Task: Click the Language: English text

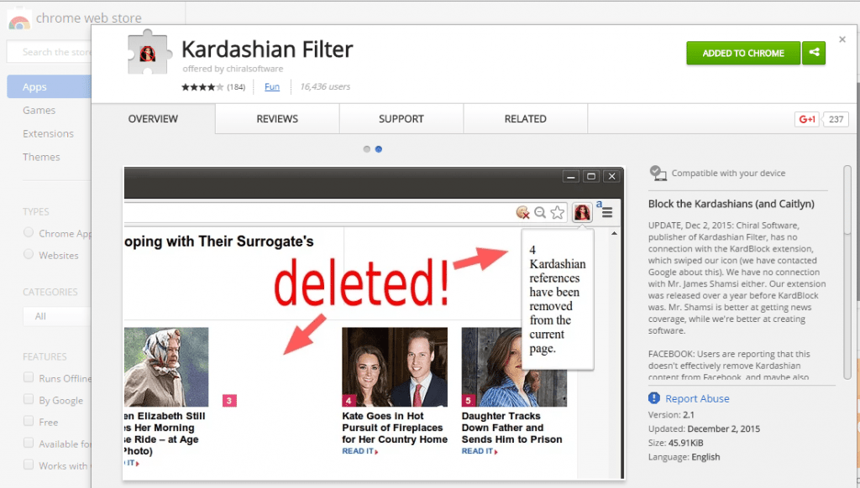Action: click(x=684, y=457)
